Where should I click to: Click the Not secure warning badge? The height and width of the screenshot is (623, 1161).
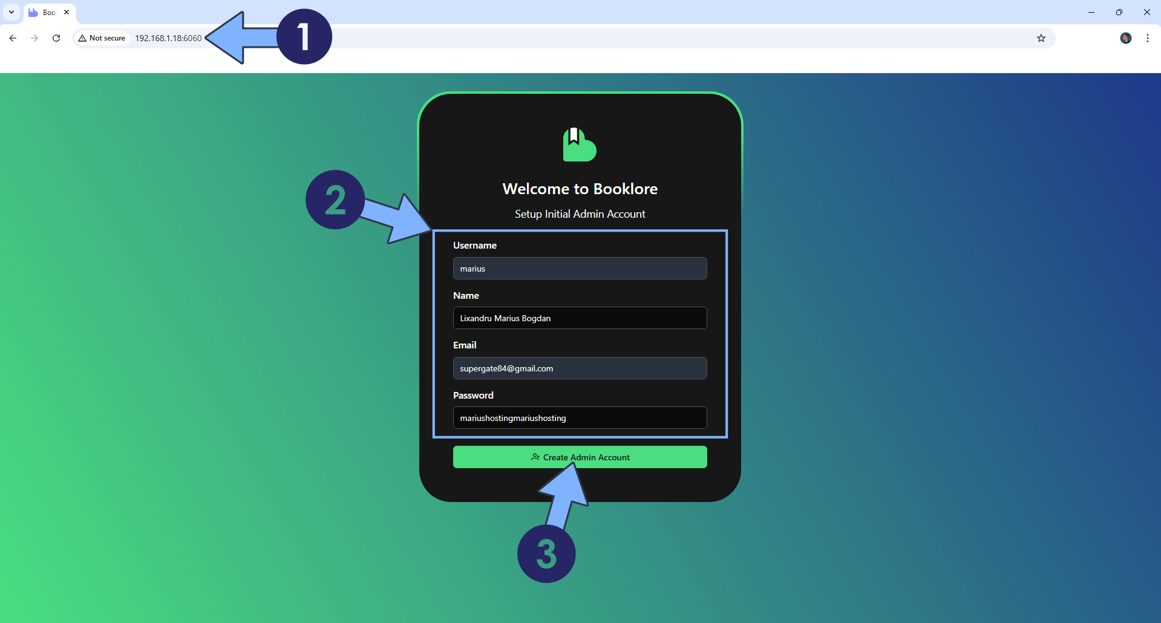click(x=102, y=38)
